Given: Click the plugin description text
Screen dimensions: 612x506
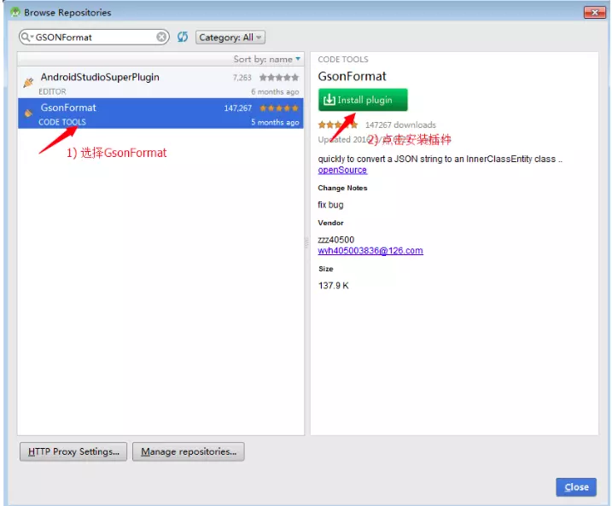Looking at the screenshot, I should click(x=440, y=160).
